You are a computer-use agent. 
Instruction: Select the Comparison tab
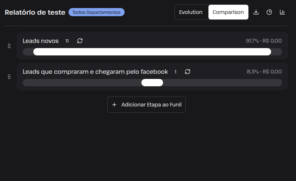[228, 12]
